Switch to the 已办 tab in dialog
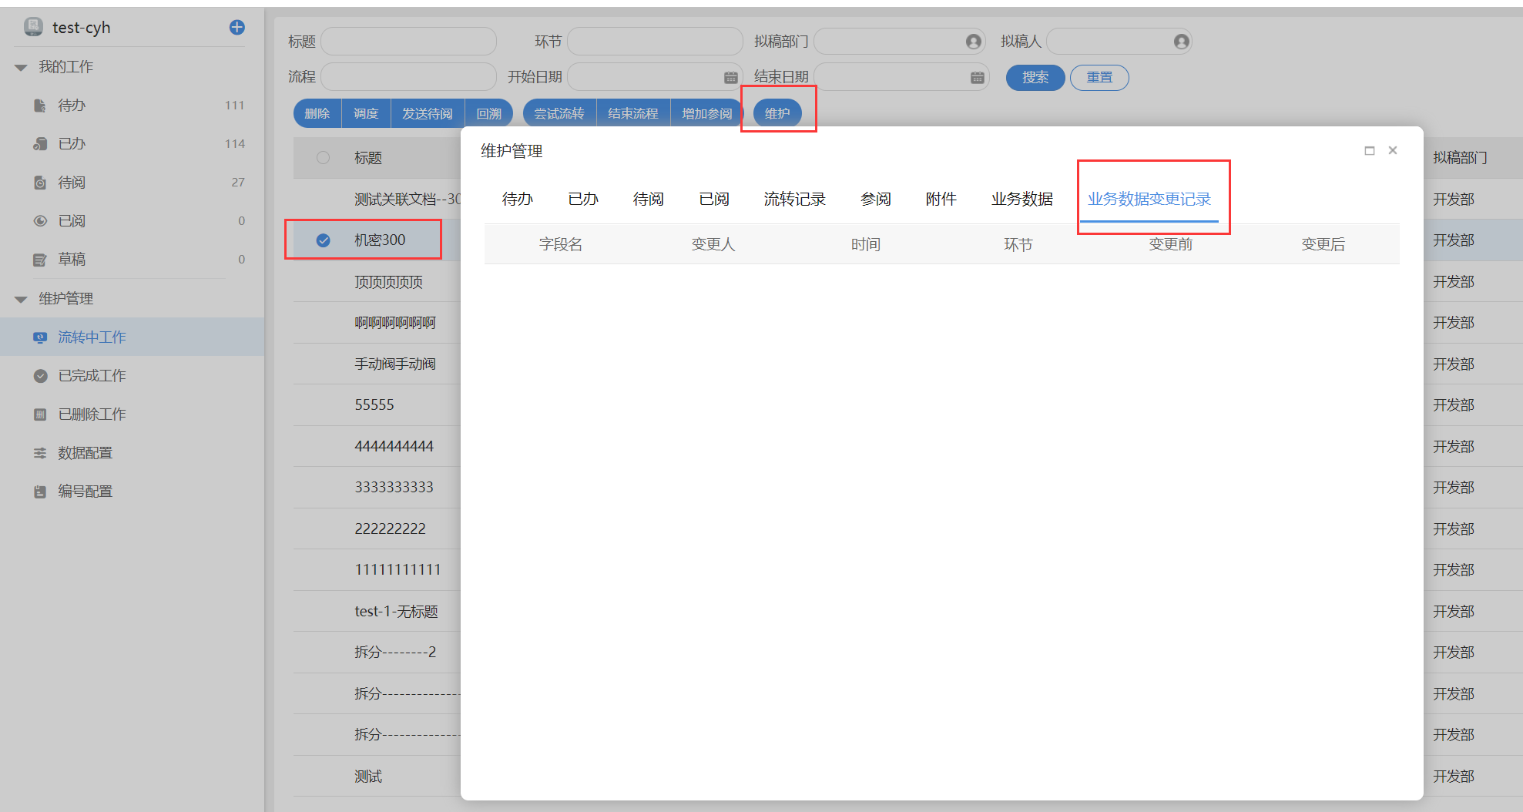Screen dimensions: 1523x812 pos(583,200)
